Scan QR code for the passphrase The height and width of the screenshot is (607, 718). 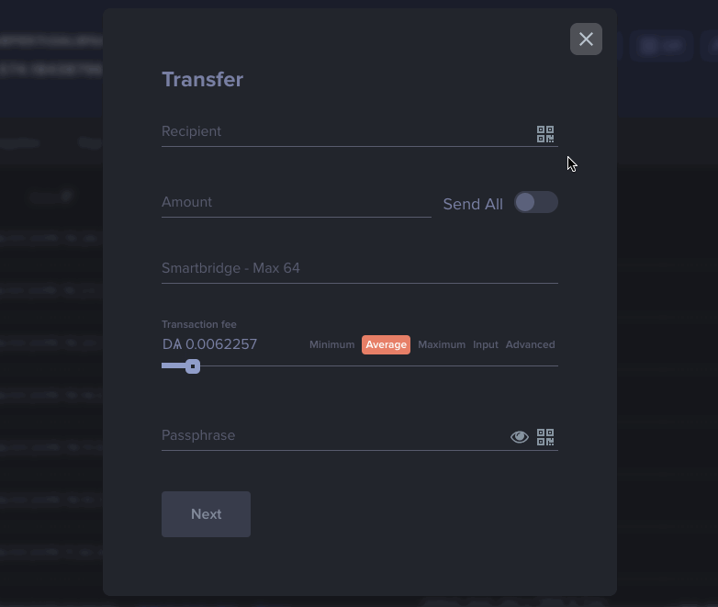544,437
